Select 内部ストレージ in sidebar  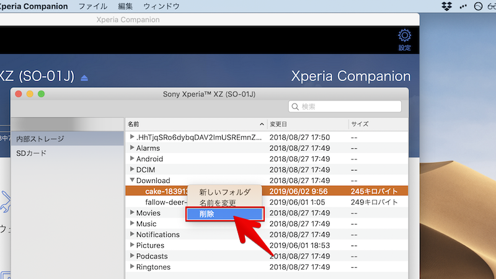point(40,139)
